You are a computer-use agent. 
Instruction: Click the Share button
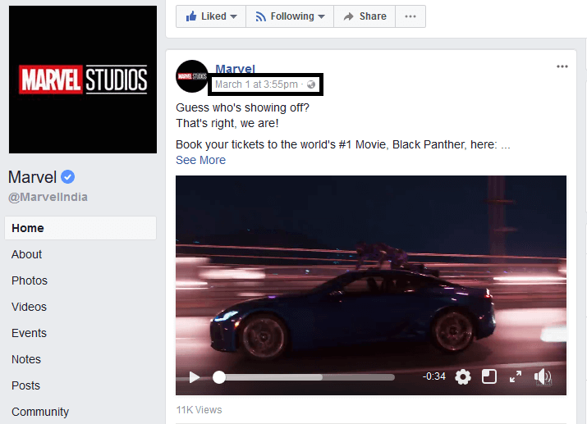click(365, 16)
